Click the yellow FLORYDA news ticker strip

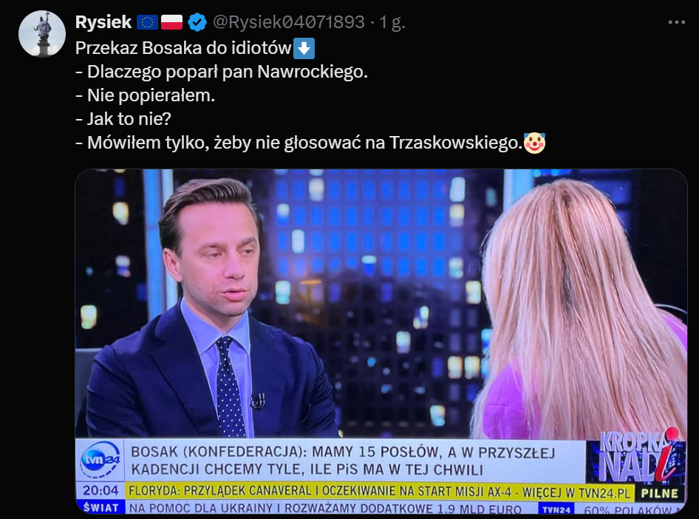(379, 492)
